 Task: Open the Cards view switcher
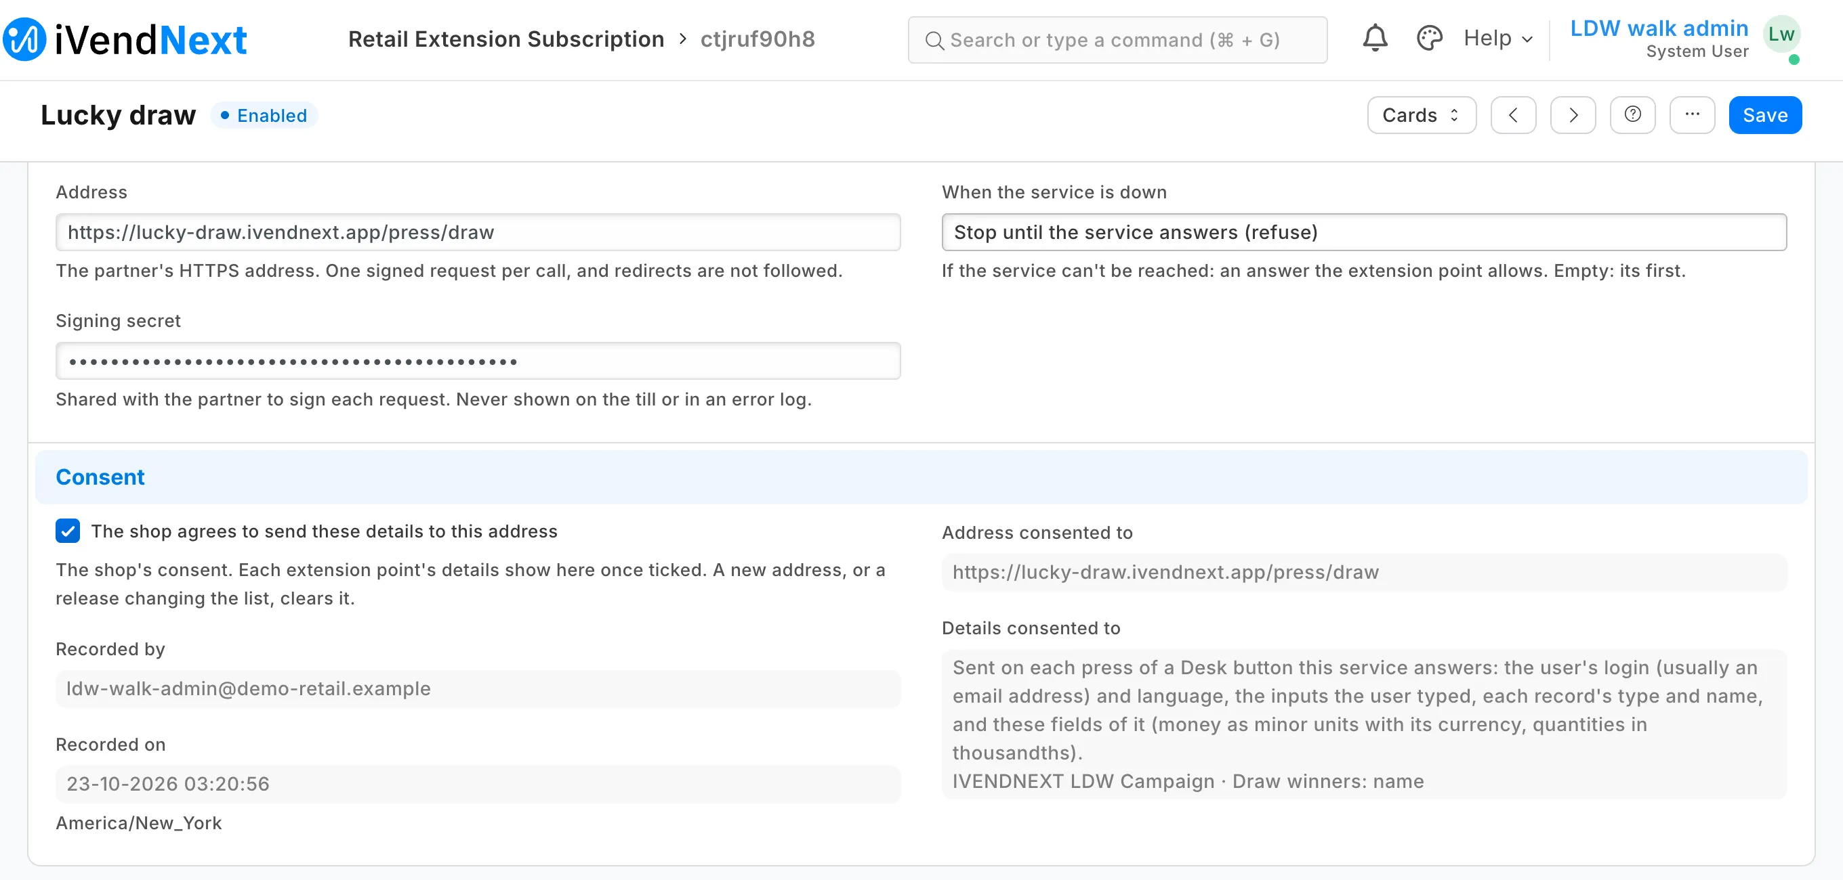(x=1421, y=115)
